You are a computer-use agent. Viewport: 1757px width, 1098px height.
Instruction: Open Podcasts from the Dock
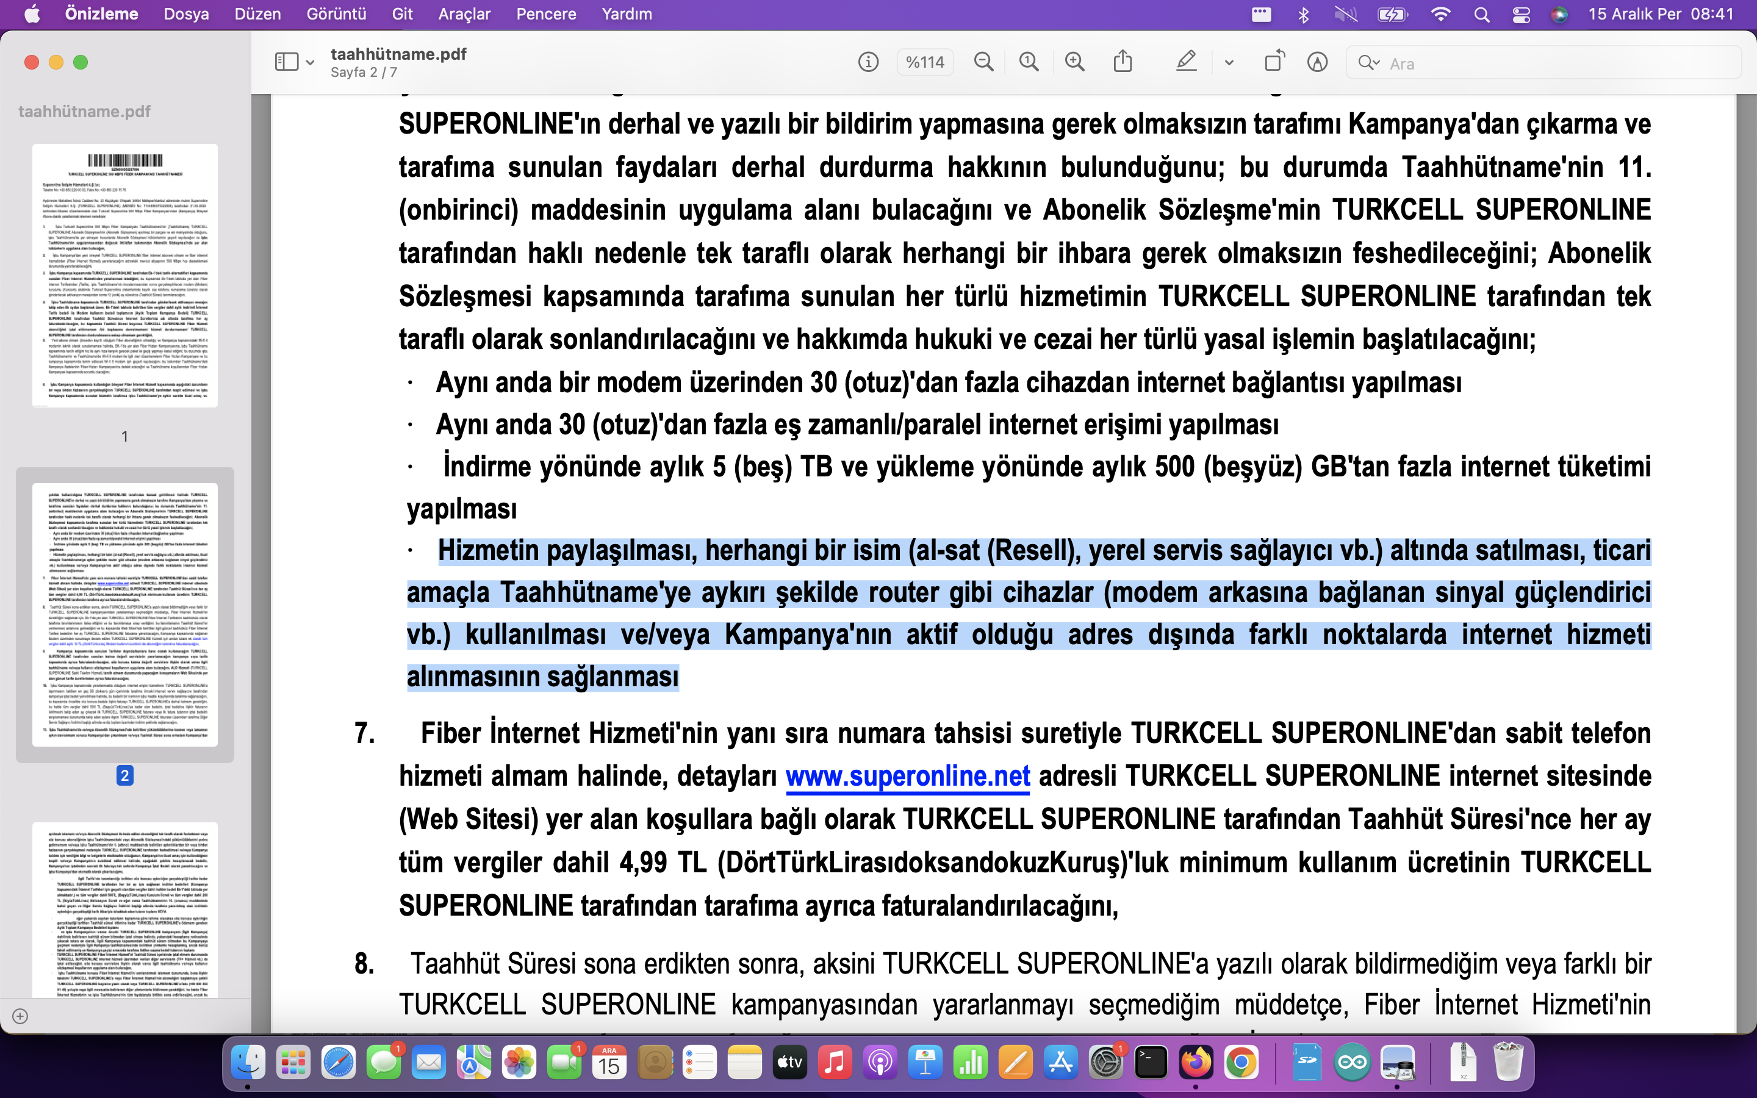click(879, 1063)
